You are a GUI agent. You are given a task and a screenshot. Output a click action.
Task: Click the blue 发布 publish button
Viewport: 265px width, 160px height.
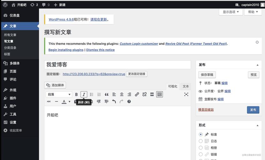[x=253, y=110]
